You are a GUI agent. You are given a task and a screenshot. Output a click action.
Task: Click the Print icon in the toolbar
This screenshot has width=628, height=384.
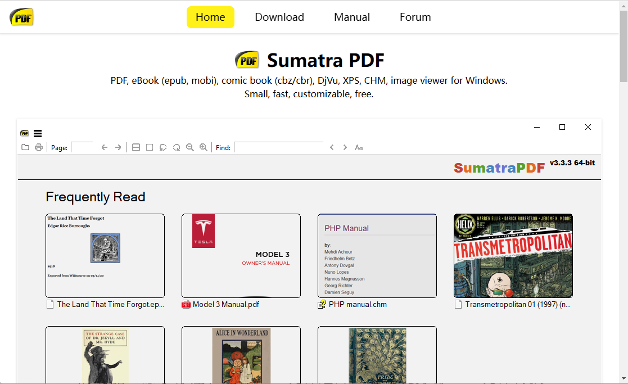click(39, 147)
